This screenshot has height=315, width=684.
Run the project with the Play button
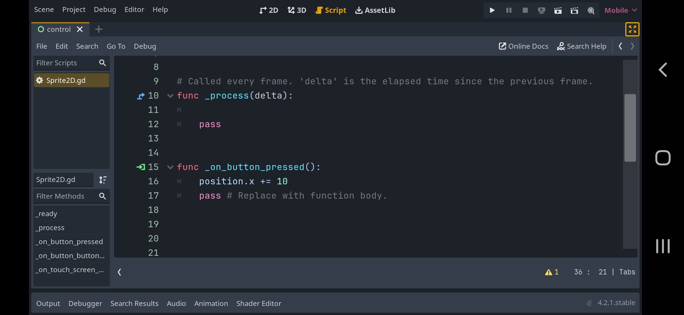[492, 10]
